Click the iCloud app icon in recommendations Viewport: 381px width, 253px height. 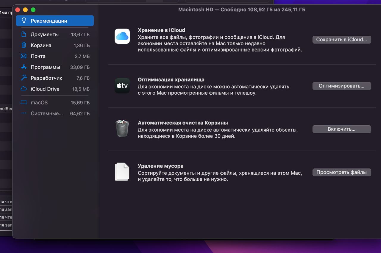click(x=122, y=36)
